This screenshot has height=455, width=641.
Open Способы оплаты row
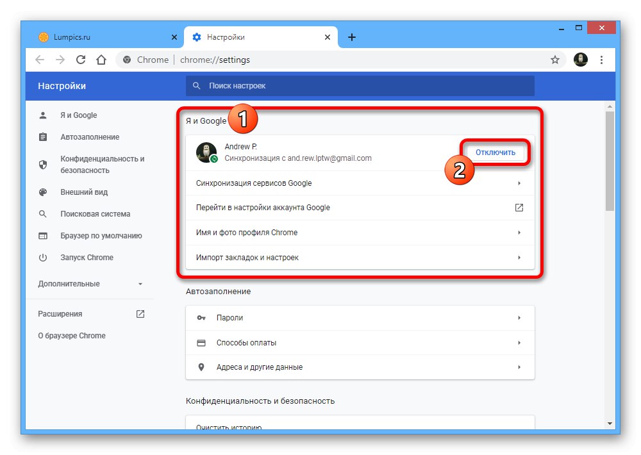(360, 343)
